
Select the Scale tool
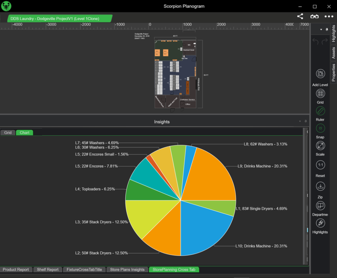(x=320, y=145)
